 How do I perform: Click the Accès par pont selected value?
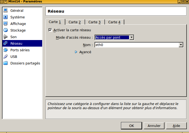pos(112,37)
